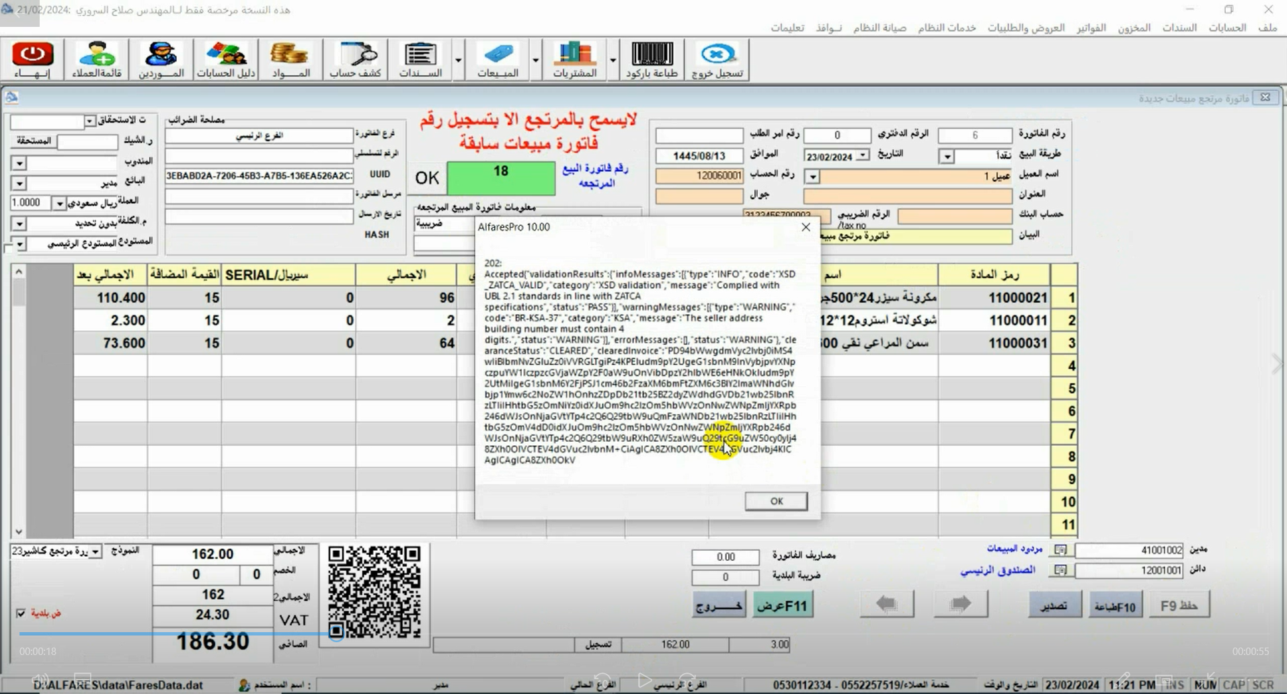This screenshot has height=694, width=1287.
Task: Select item code 11000021 cell
Action: coord(994,297)
